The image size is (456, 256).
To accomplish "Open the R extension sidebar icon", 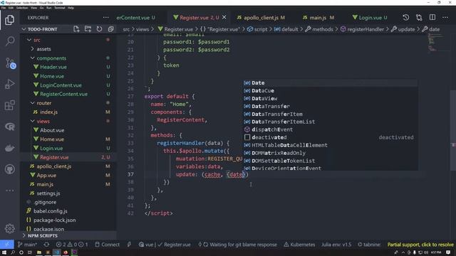I will coord(9,127).
